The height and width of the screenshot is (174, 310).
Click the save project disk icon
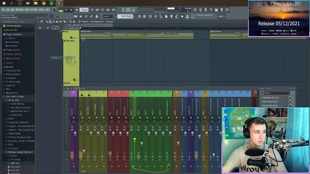pos(217,10)
